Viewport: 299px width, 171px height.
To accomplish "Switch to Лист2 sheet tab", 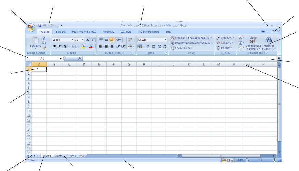I will point(59,156).
